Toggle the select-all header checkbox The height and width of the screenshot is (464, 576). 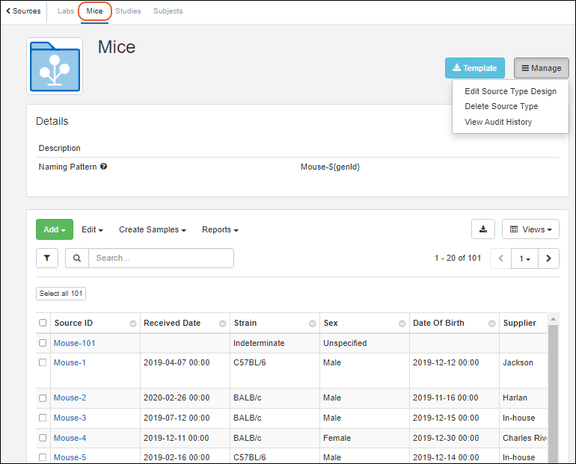click(43, 323)
